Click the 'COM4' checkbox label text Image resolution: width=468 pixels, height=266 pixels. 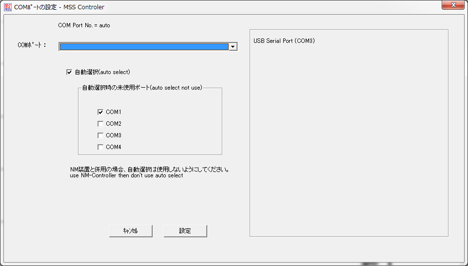(114, 147)
